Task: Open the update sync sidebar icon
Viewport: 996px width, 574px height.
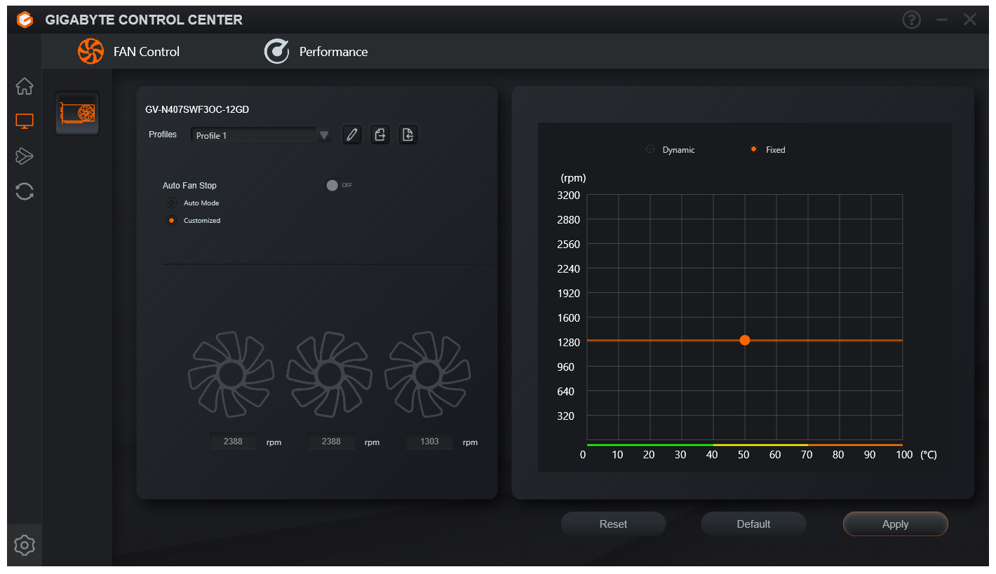Action: 25,191
